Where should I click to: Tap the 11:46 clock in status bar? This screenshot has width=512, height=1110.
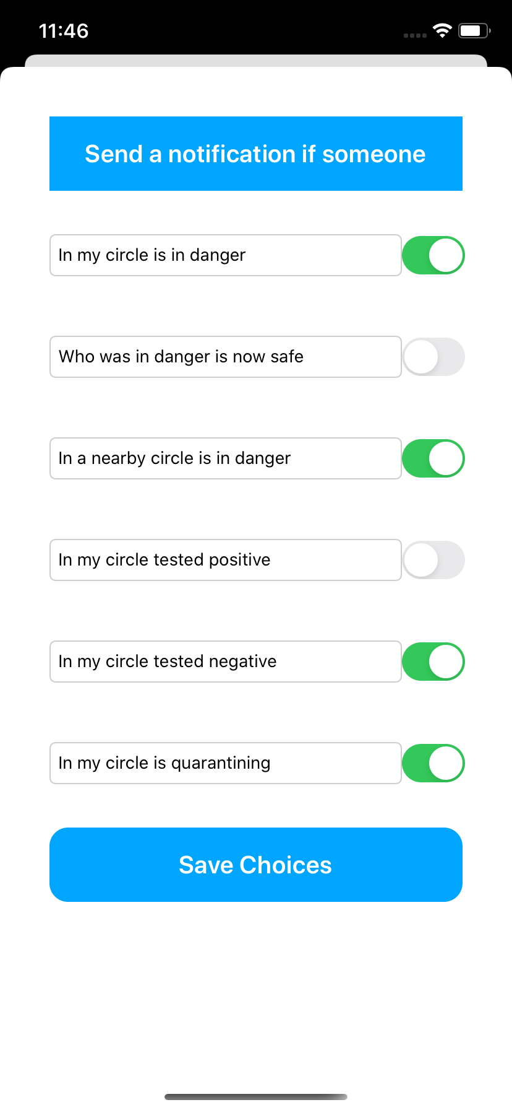tap(64, 31)
